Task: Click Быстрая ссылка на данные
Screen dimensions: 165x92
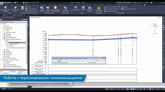Action: 129,9
